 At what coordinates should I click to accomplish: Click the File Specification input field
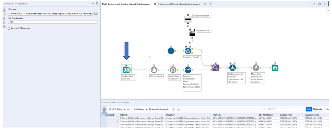coord(53,22)
